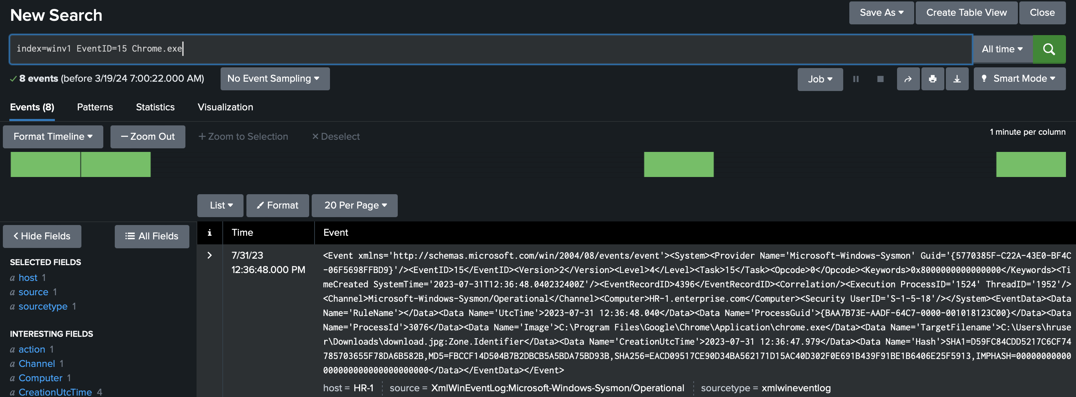Open the Visualization tab

click(225, 107)
